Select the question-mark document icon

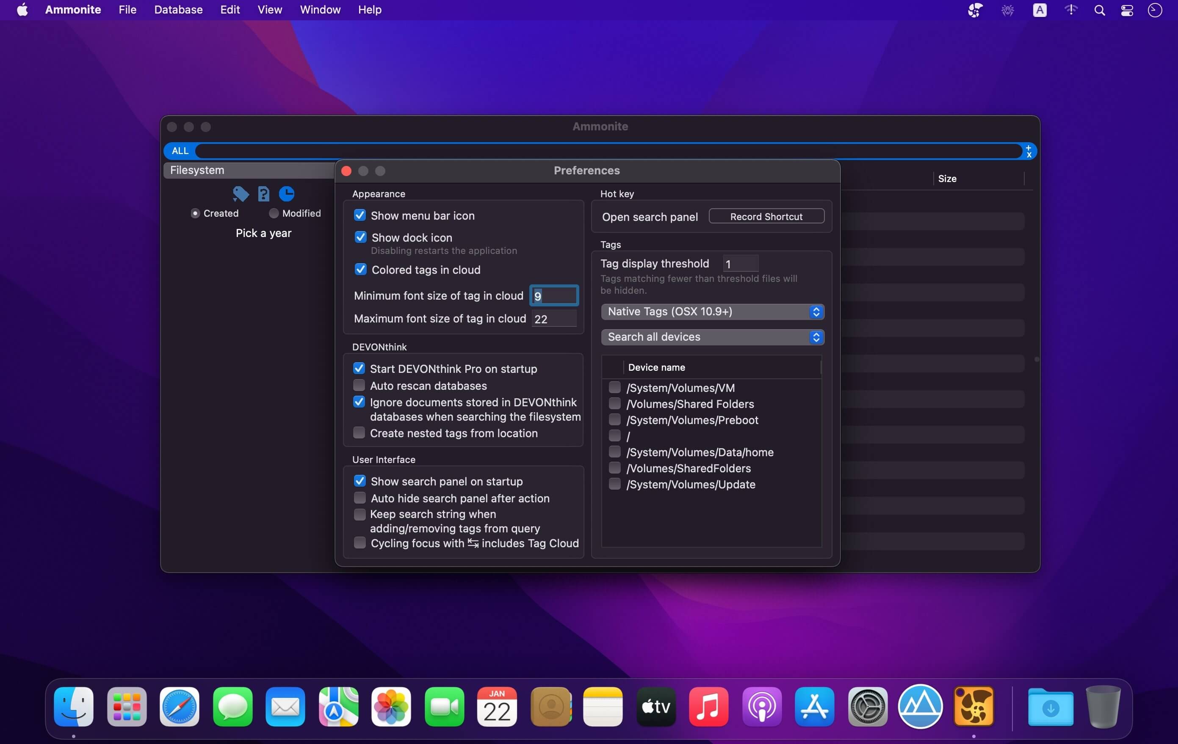click(x=264, y=194)
